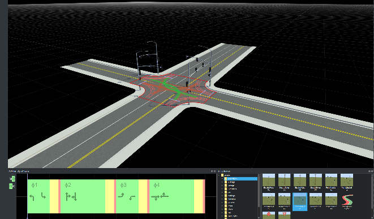The height and width of the screenshot is (219, 374).
Task: Select the φ1 signal phase block
Action: pyautogui.click(x=38, y=196)
